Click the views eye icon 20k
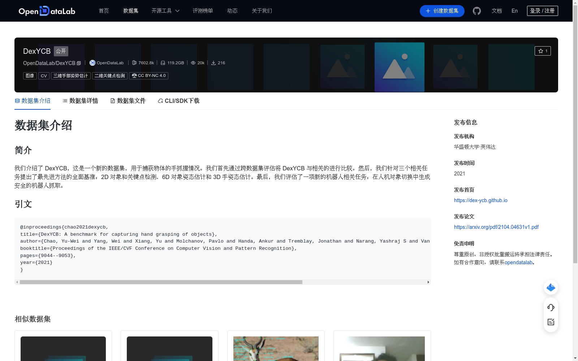Screen dimensions: 578x361 coord(193,63)
